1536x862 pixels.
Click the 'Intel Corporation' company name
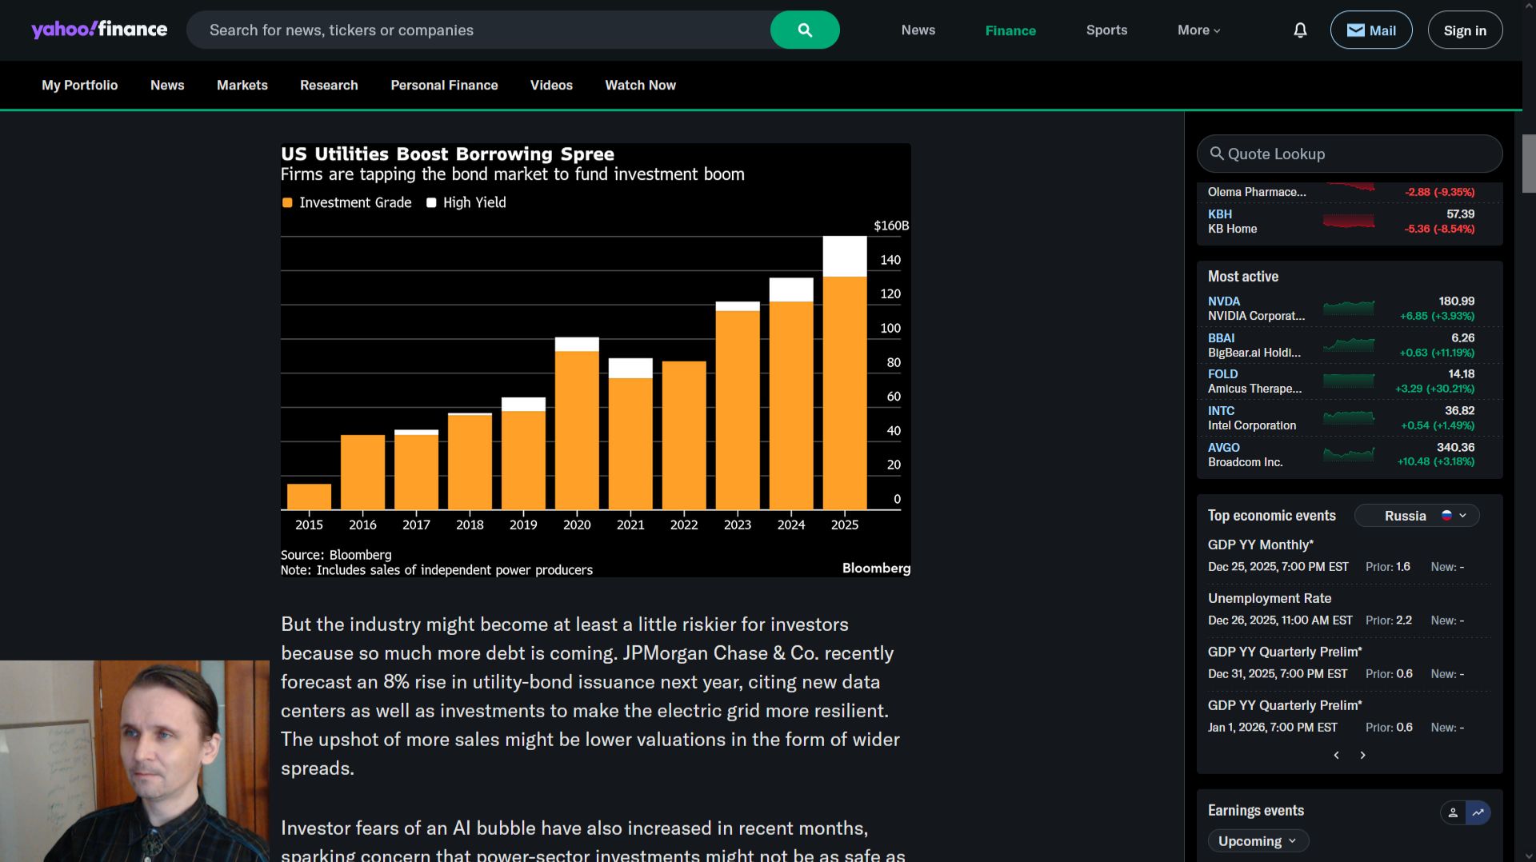coord(1252,425)
